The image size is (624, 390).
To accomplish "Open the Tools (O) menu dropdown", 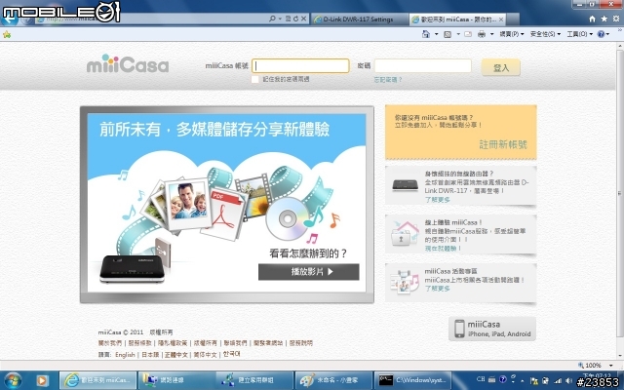I will point(579,34).
